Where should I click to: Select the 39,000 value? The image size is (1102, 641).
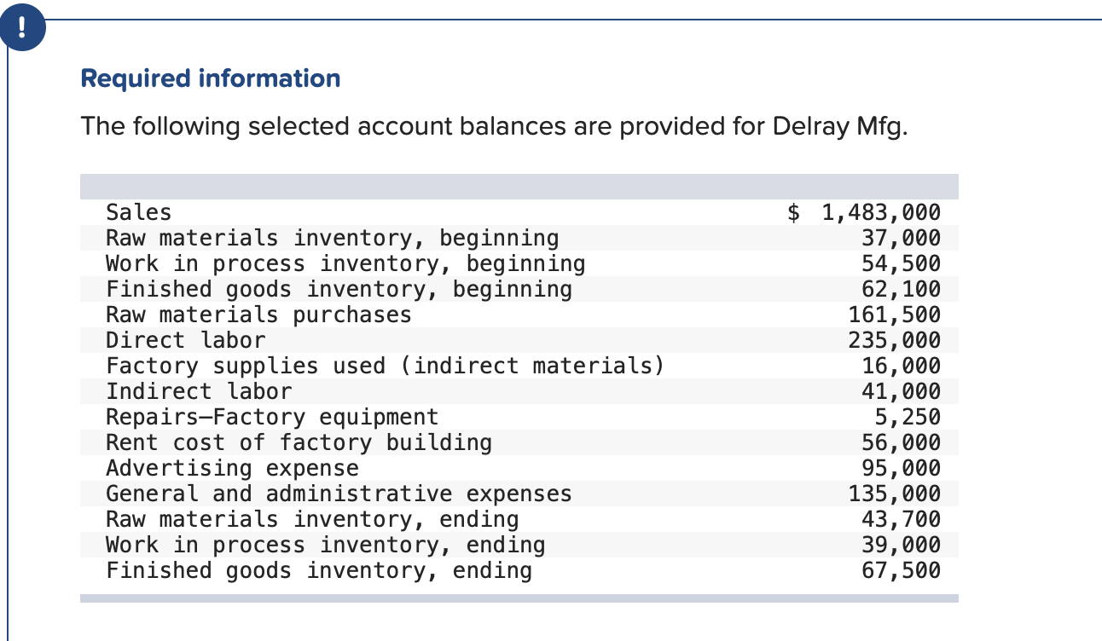click(902, 545)
